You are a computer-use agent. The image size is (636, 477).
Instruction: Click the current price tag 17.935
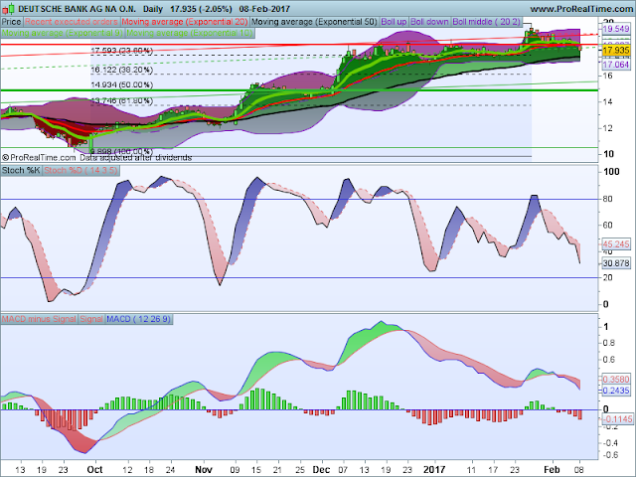coord(616,51)
